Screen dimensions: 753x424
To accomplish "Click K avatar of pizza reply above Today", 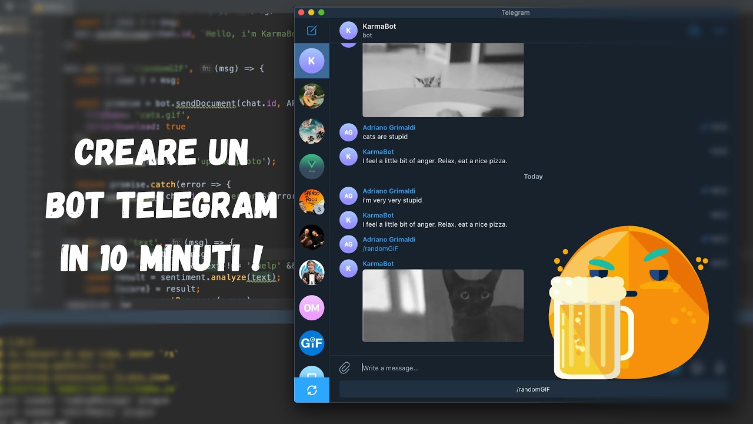I will pos(349,157).
